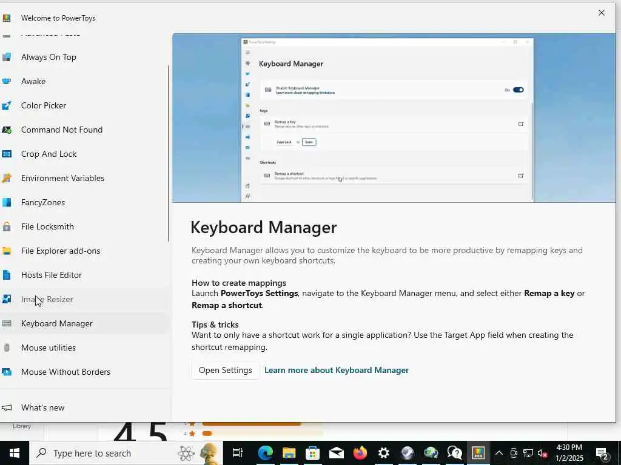Click the FancyZones icon
Image resolution: width=621 pixels, height=465 pixels.
click(x=6, y=202)
